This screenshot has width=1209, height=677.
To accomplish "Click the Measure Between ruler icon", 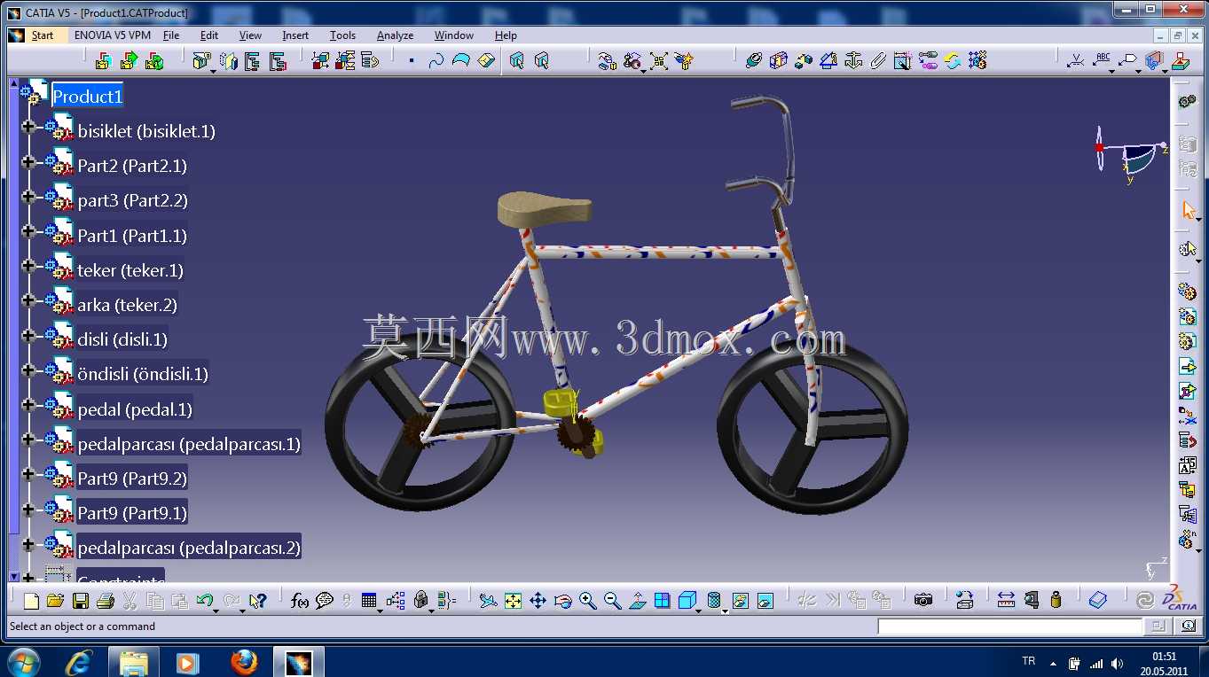I will (x=1005, y=601).
